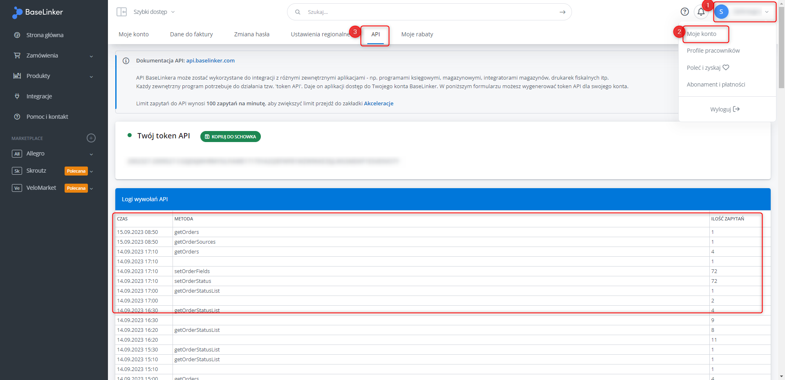
Task: Click the search arrow submit icon
Action: coord(562,12)
